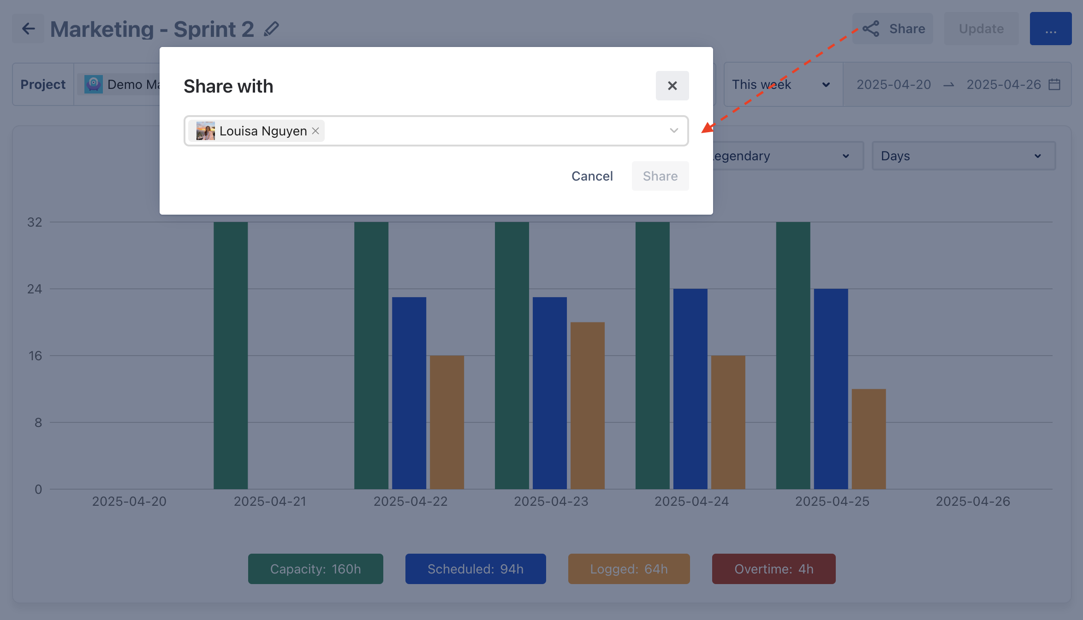The height and width of the screenshot is (620, 1083).
Task: Cancel the share dialog
Action: pos(592,176)
